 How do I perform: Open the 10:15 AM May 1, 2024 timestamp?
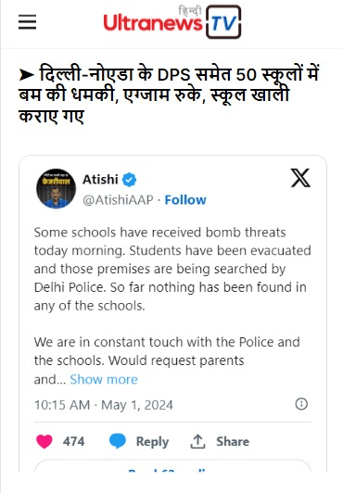(x=104, y=405)
